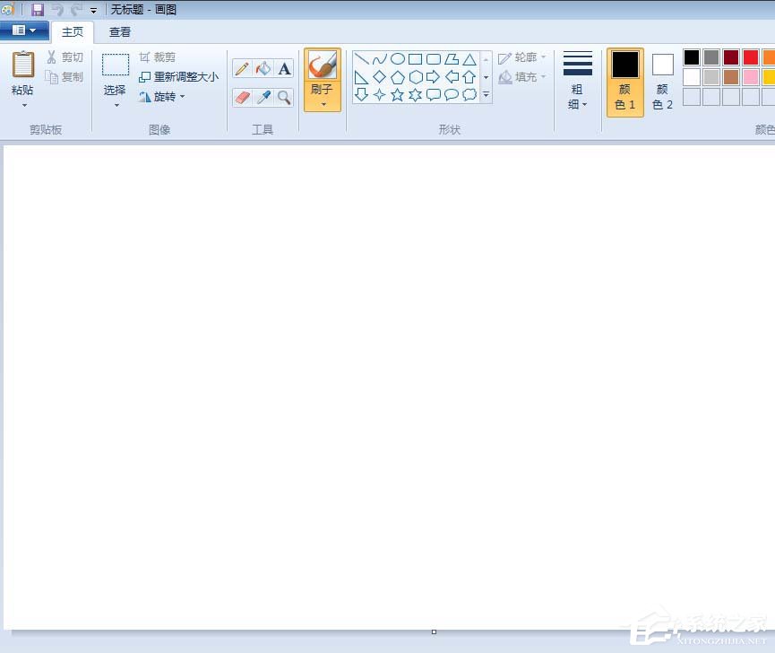The height and width of the screenshot is (653, 775).
Task: Click the Paste (粘贴) clipboard button
Action: click(22, 73)
